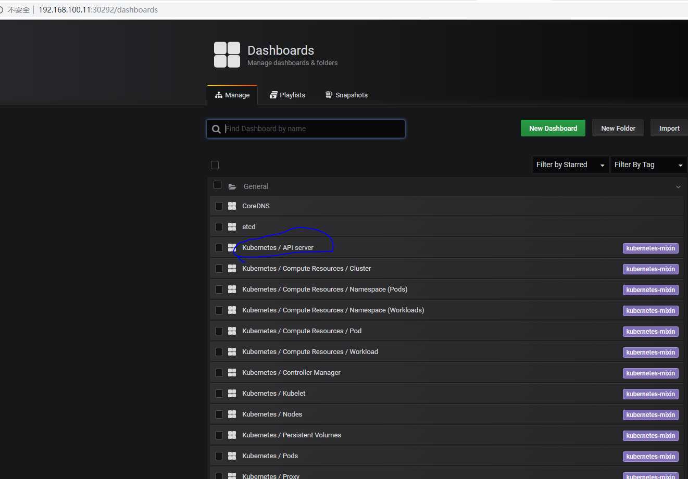Open the Filter by Starred dropdown
The height and width of the screenshot is (479, 688).
(x=570, y=165)
